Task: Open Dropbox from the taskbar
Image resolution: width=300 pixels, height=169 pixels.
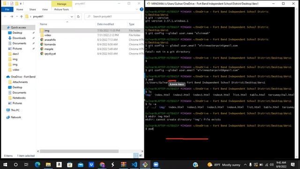Action: [x=91, y=165]
